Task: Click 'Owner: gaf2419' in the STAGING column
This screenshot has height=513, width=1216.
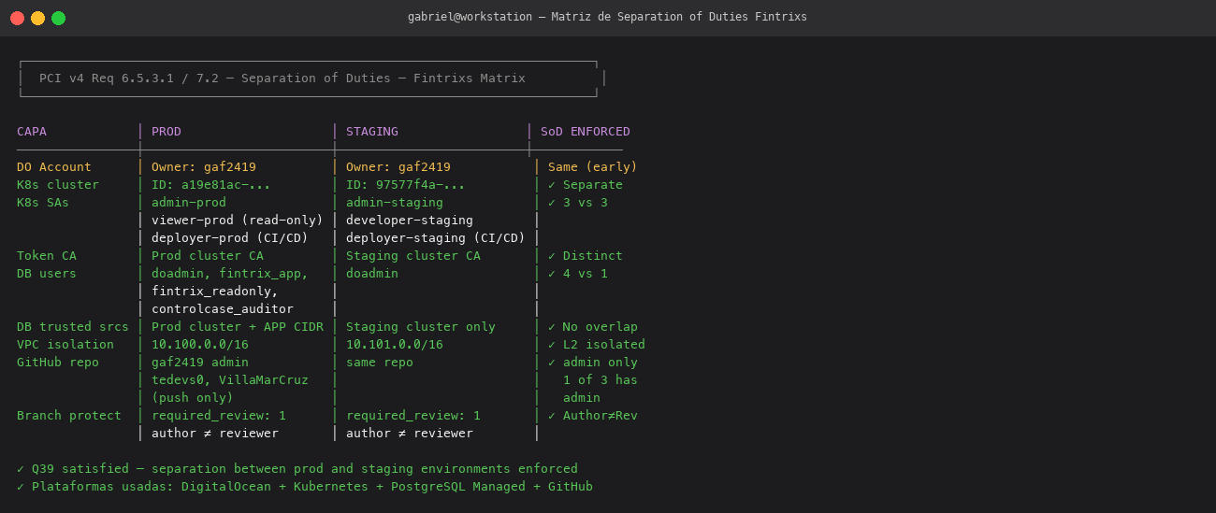Action: 398,167
